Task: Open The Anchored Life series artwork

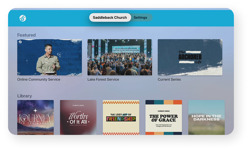Action: pyautogui.click(x=190, y=57)
